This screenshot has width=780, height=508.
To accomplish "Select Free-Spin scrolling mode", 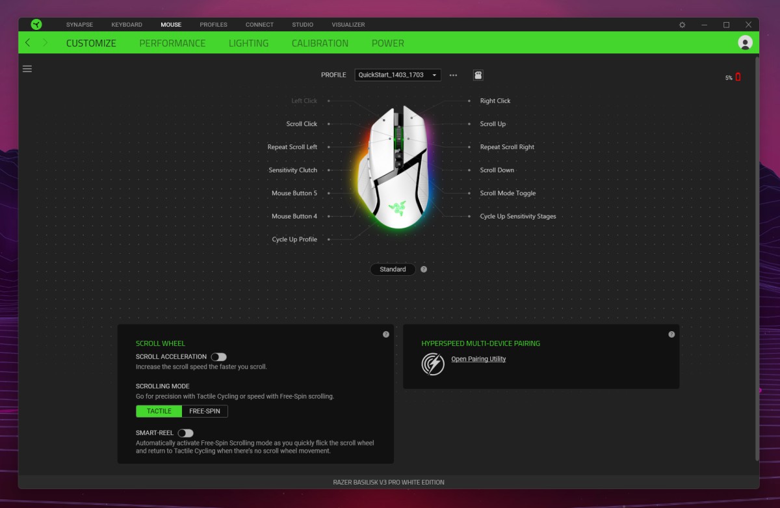I will (x=205, y=411).
